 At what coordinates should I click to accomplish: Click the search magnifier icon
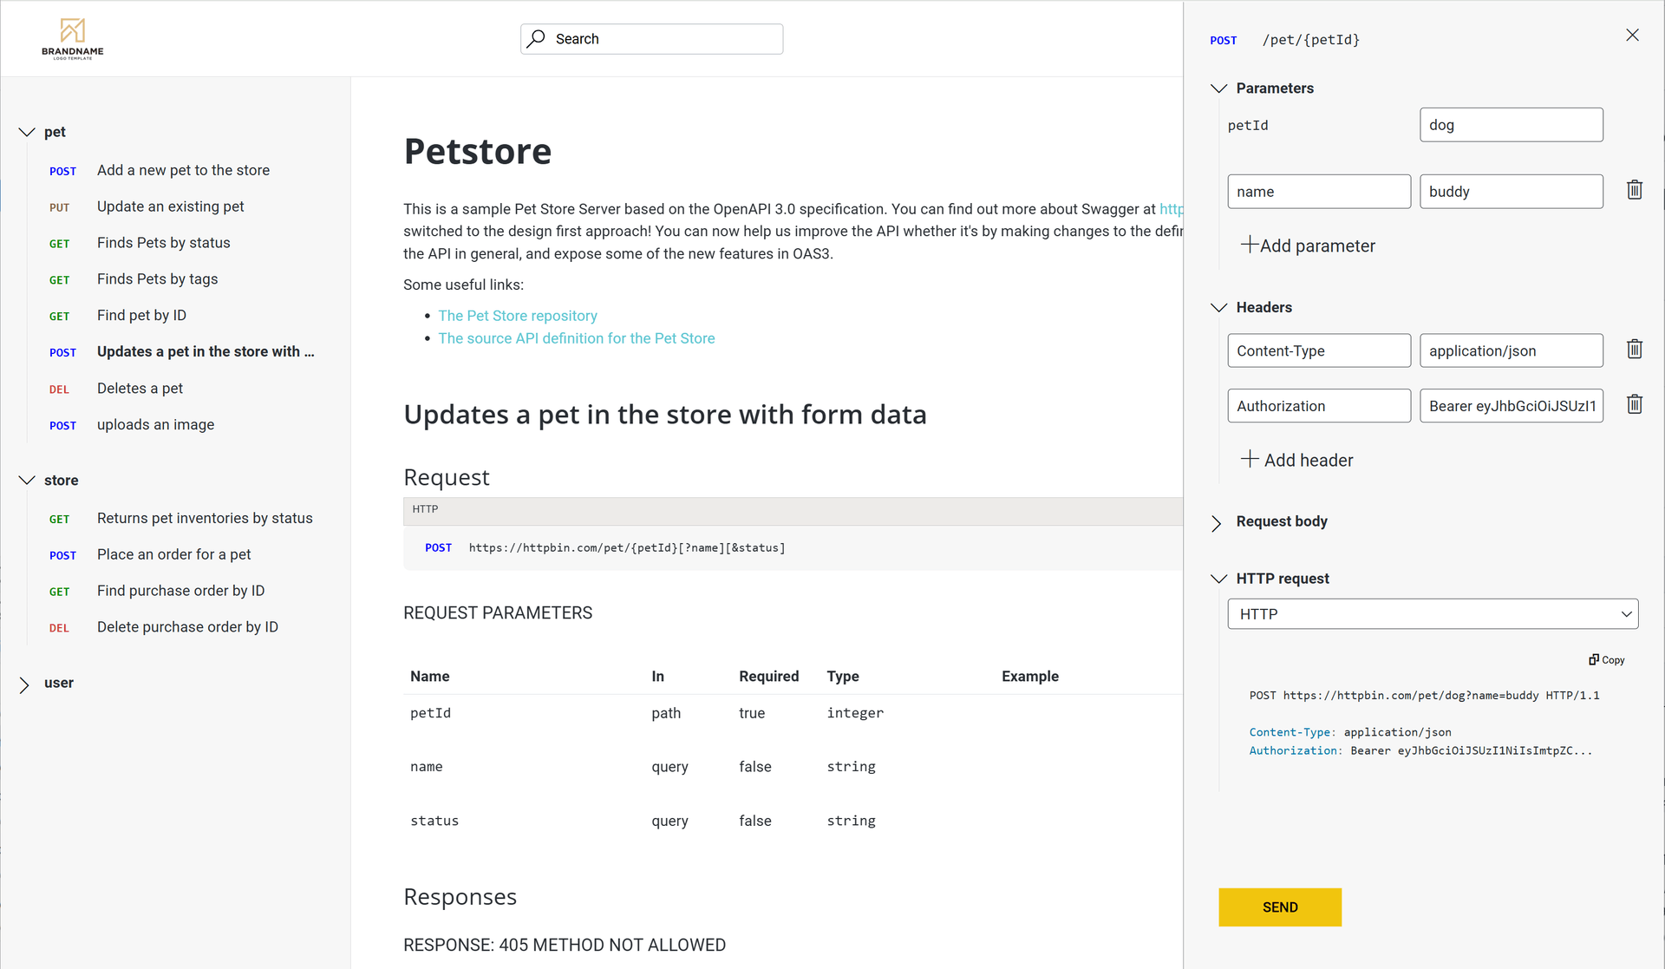click(537, 39)
